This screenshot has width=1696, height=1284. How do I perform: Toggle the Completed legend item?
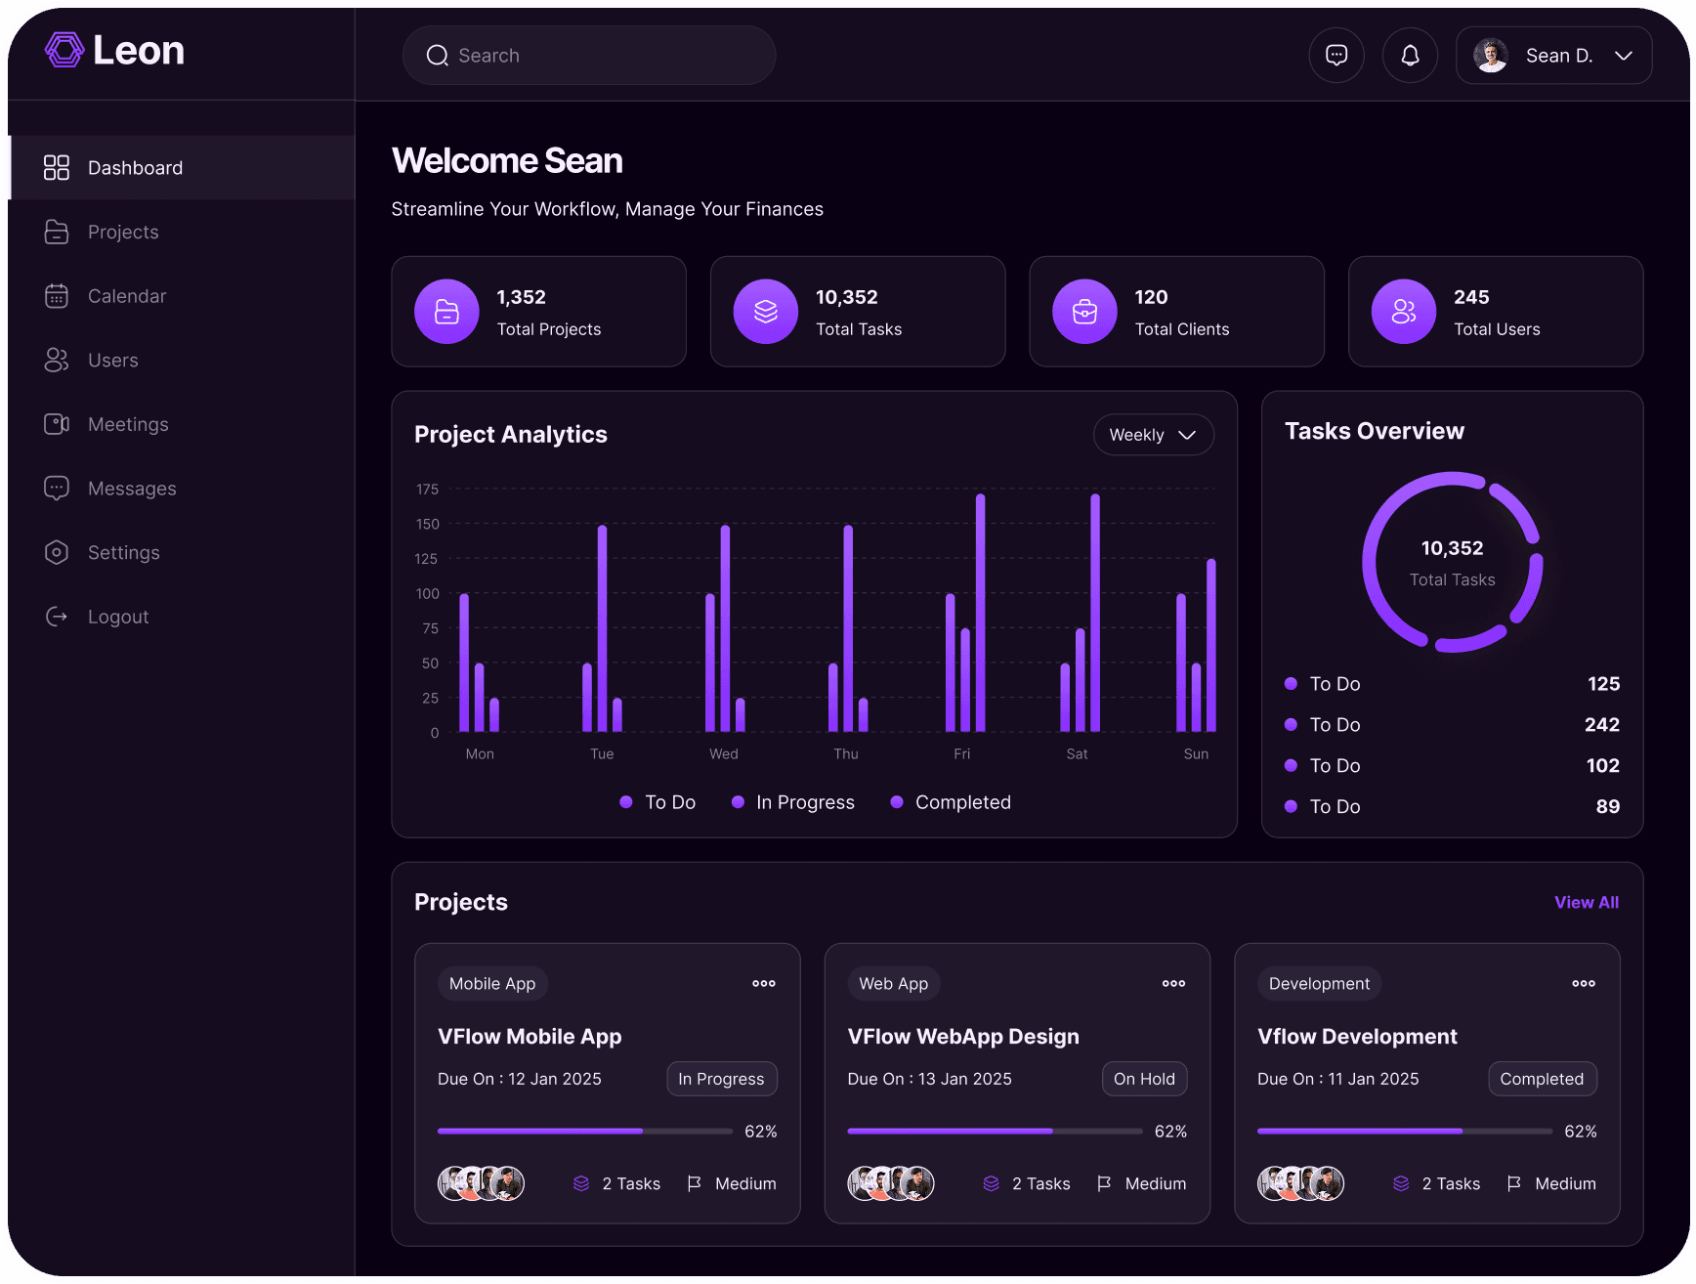click(x=950, y=801)
